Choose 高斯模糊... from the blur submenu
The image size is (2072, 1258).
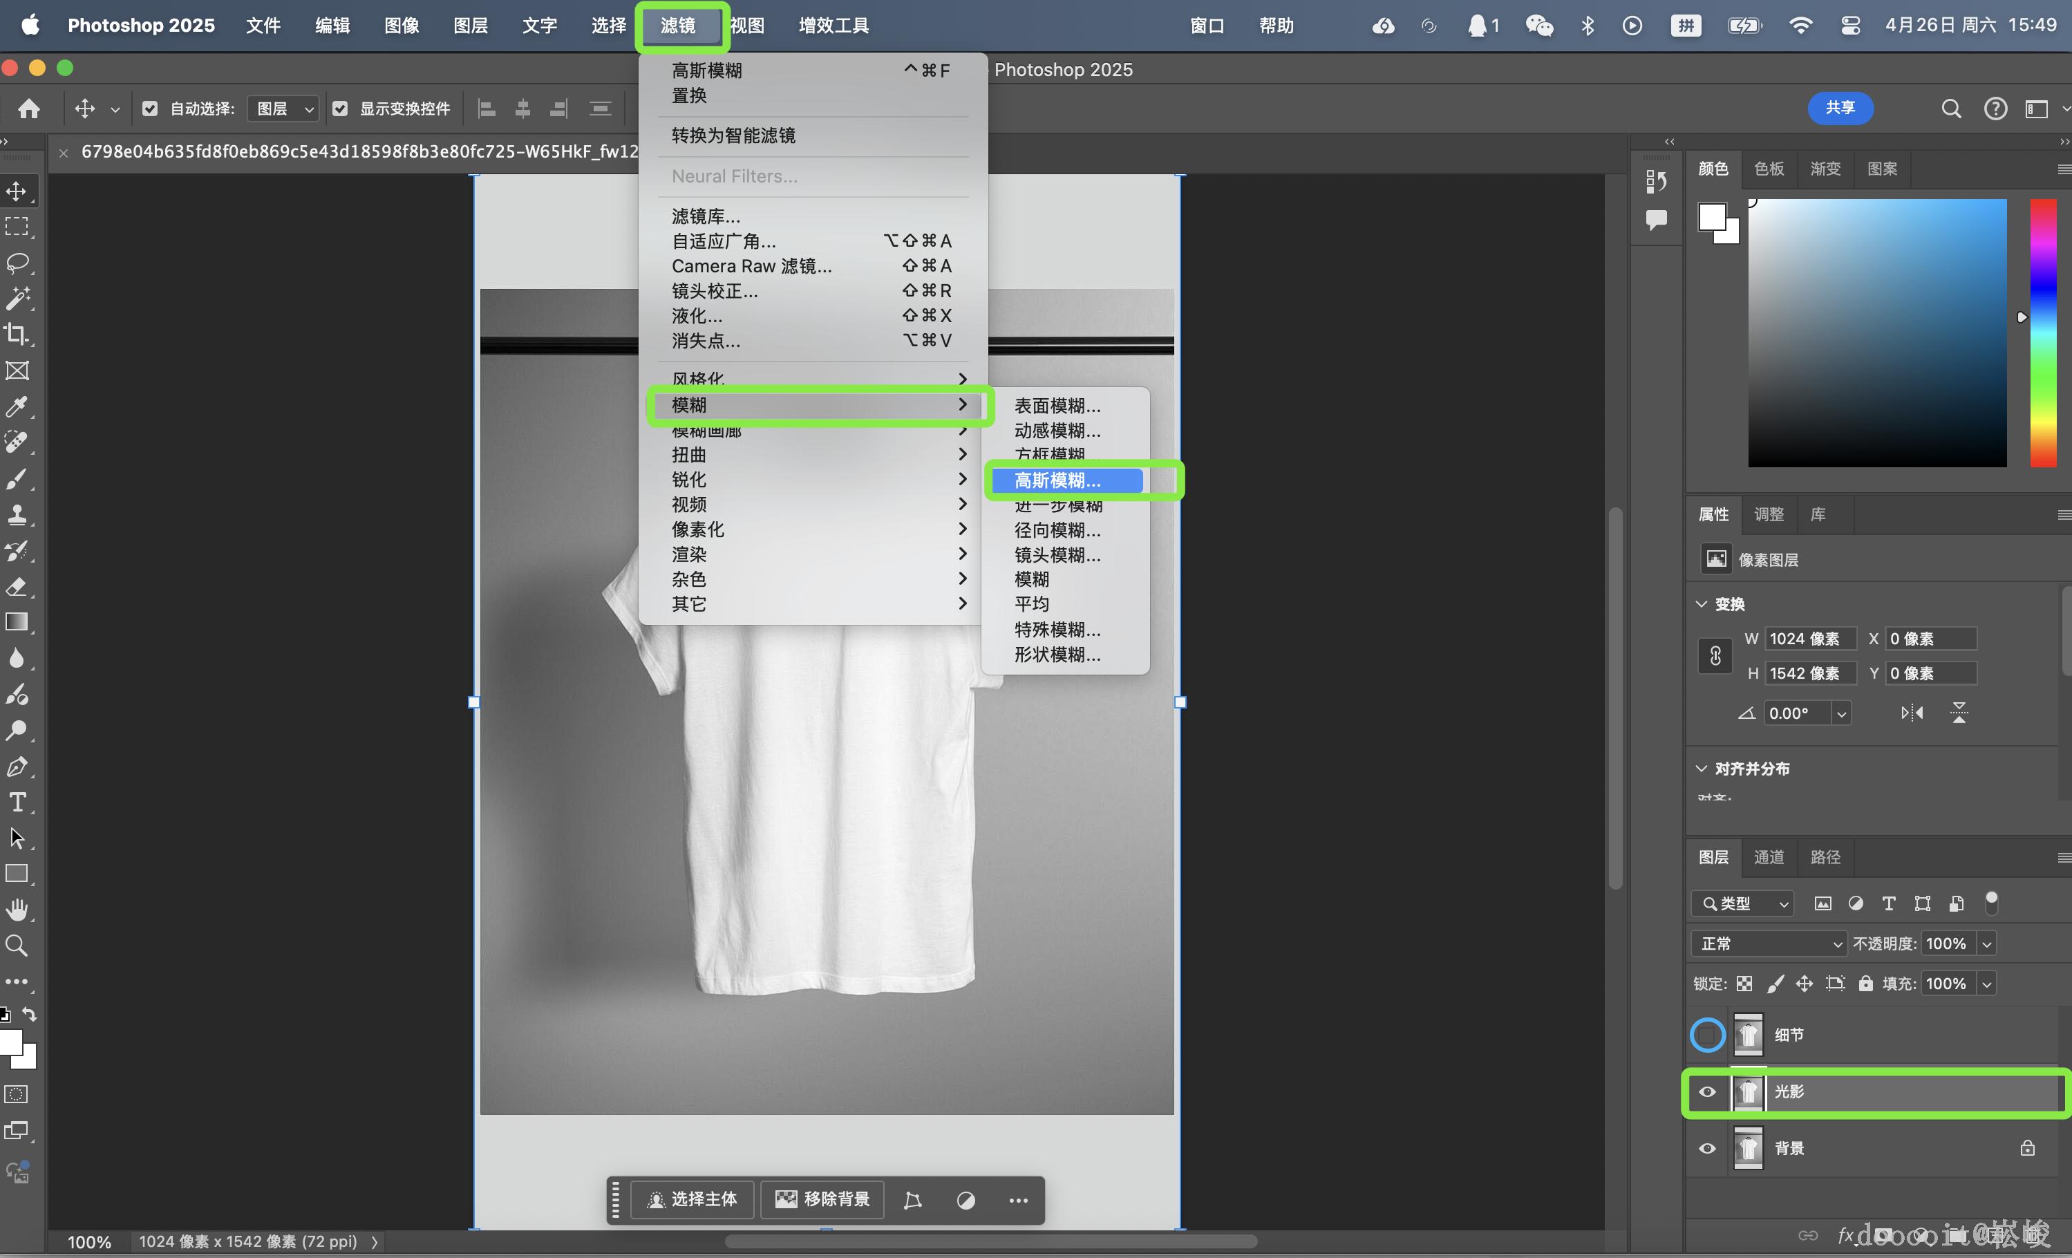[1057, 480]
